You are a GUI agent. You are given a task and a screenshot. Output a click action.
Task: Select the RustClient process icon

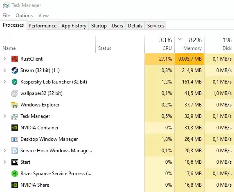click(x=15, y=59)
